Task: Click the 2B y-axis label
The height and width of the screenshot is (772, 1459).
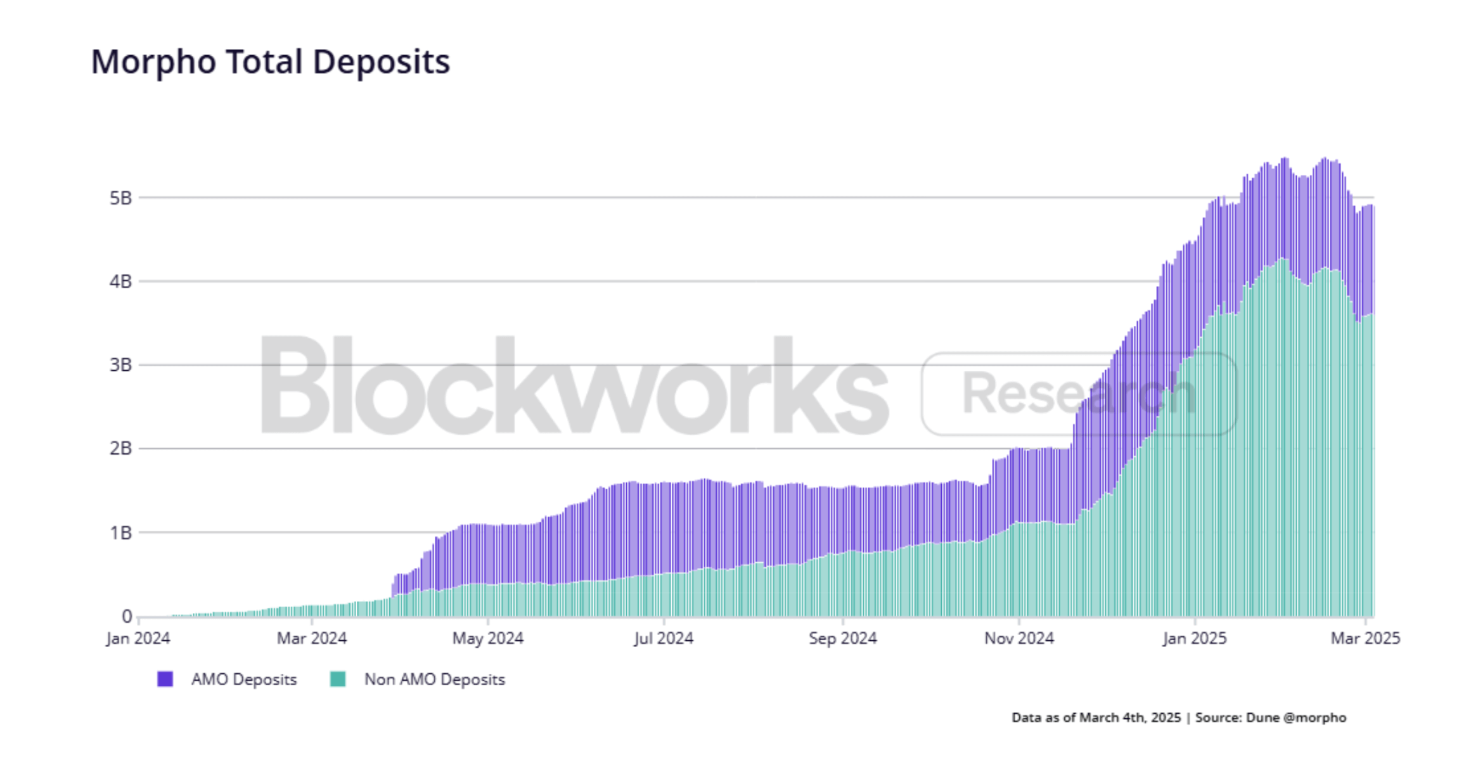Action: [x=120, y=449]
